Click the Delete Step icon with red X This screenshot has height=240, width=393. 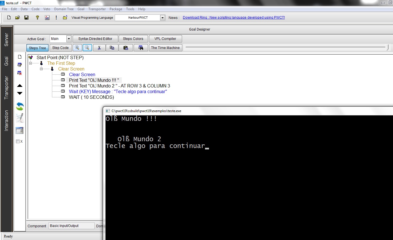(20, 73)
